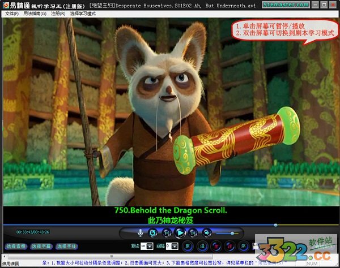Toggle the 生 new-words button

coord(216,246)
